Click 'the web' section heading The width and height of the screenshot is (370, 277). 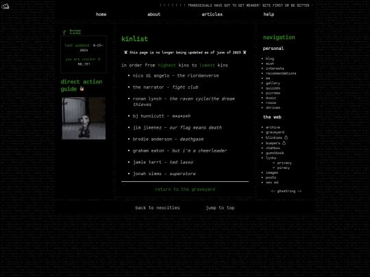tap(272, 117)
